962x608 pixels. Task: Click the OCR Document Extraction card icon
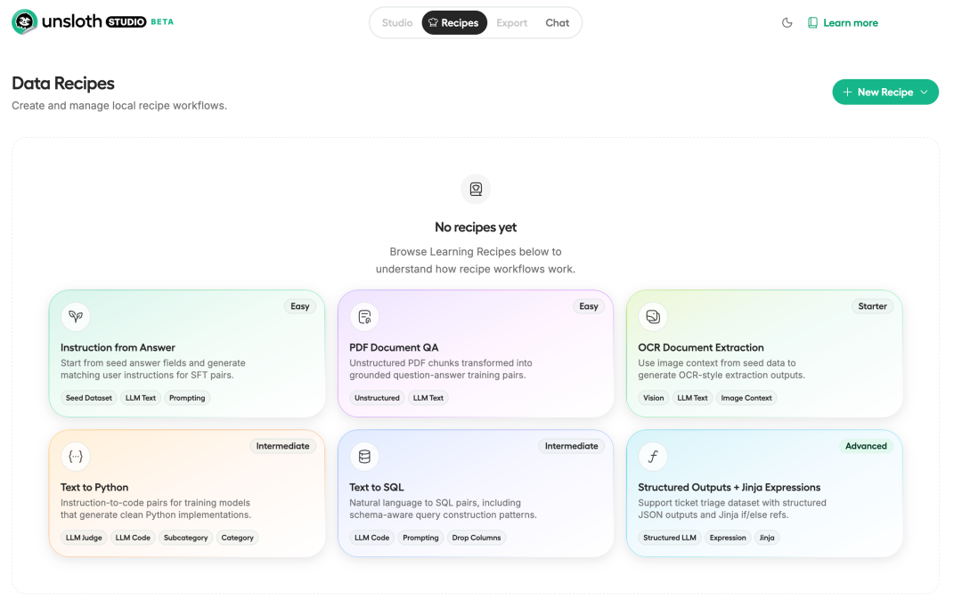(x=653, y=316)
